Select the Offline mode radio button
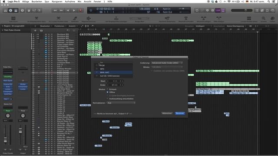The image size is (278, 156). pos(107,92)
